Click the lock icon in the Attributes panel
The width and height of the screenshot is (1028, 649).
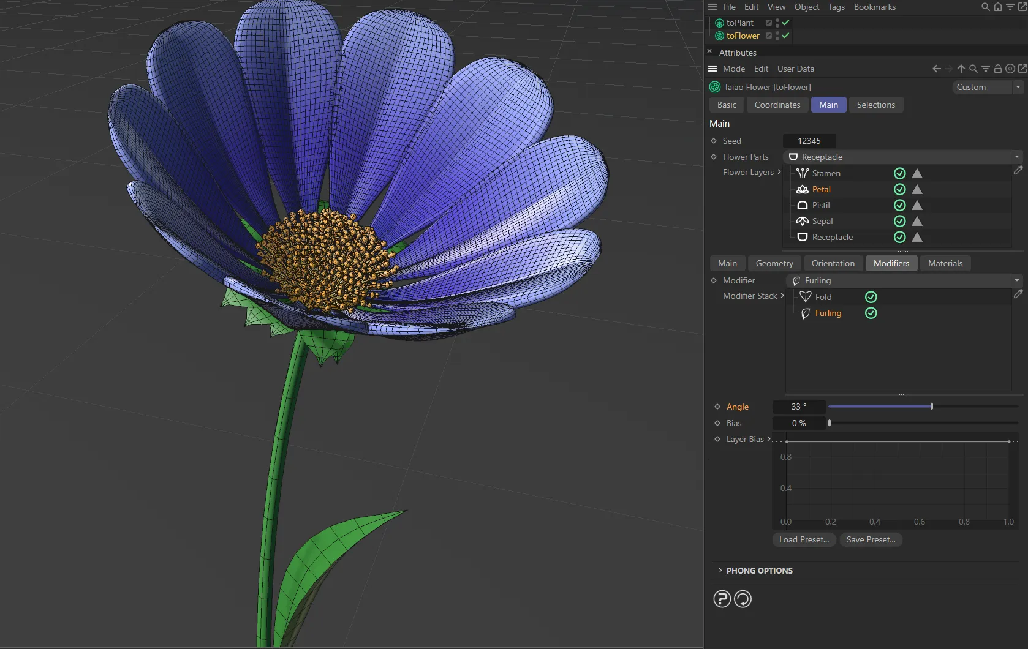[x=997, y=69]
